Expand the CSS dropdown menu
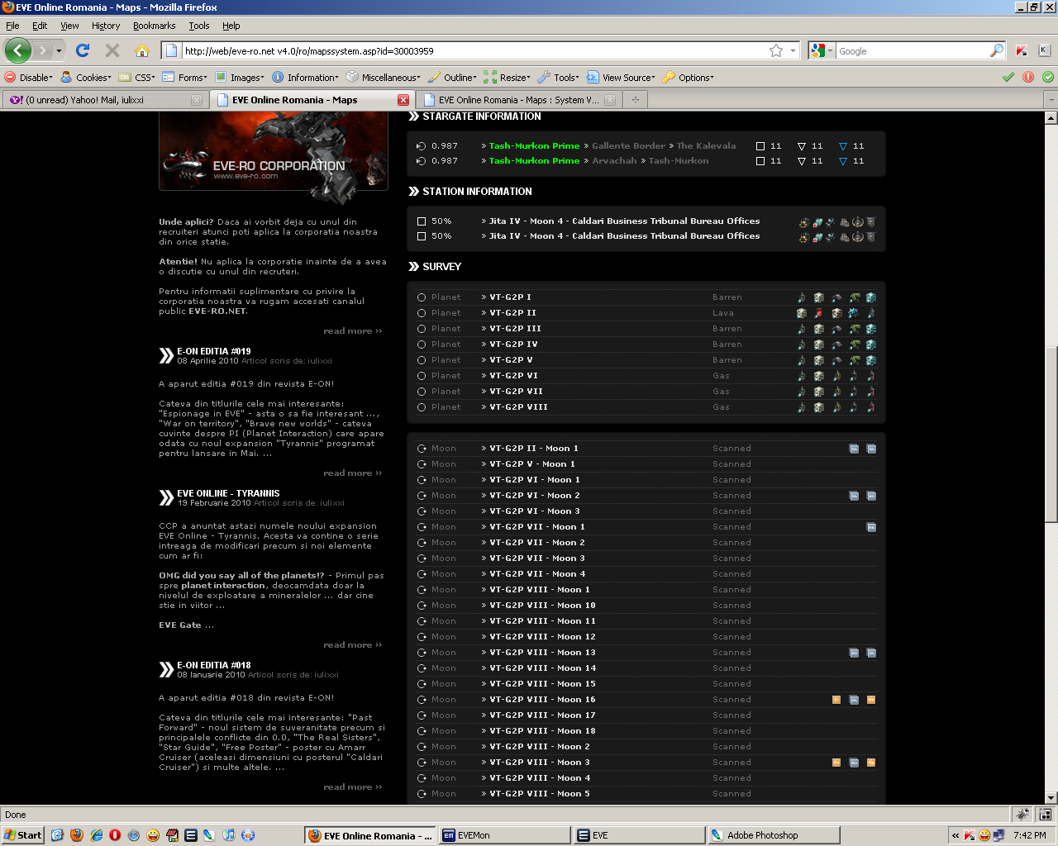This screenshot has height=846, width=1058. (x=137, y=77)
